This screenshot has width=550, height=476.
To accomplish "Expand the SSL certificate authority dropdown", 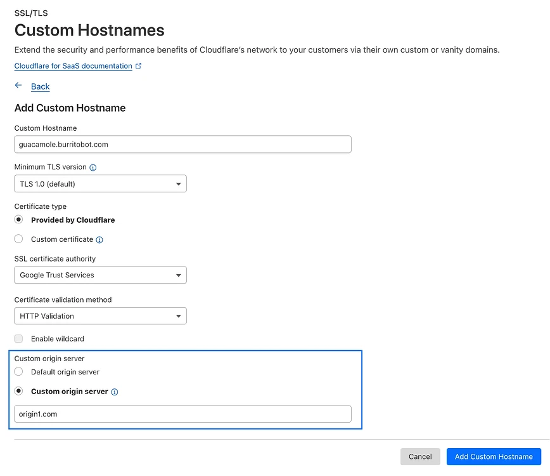I will 100,275.
